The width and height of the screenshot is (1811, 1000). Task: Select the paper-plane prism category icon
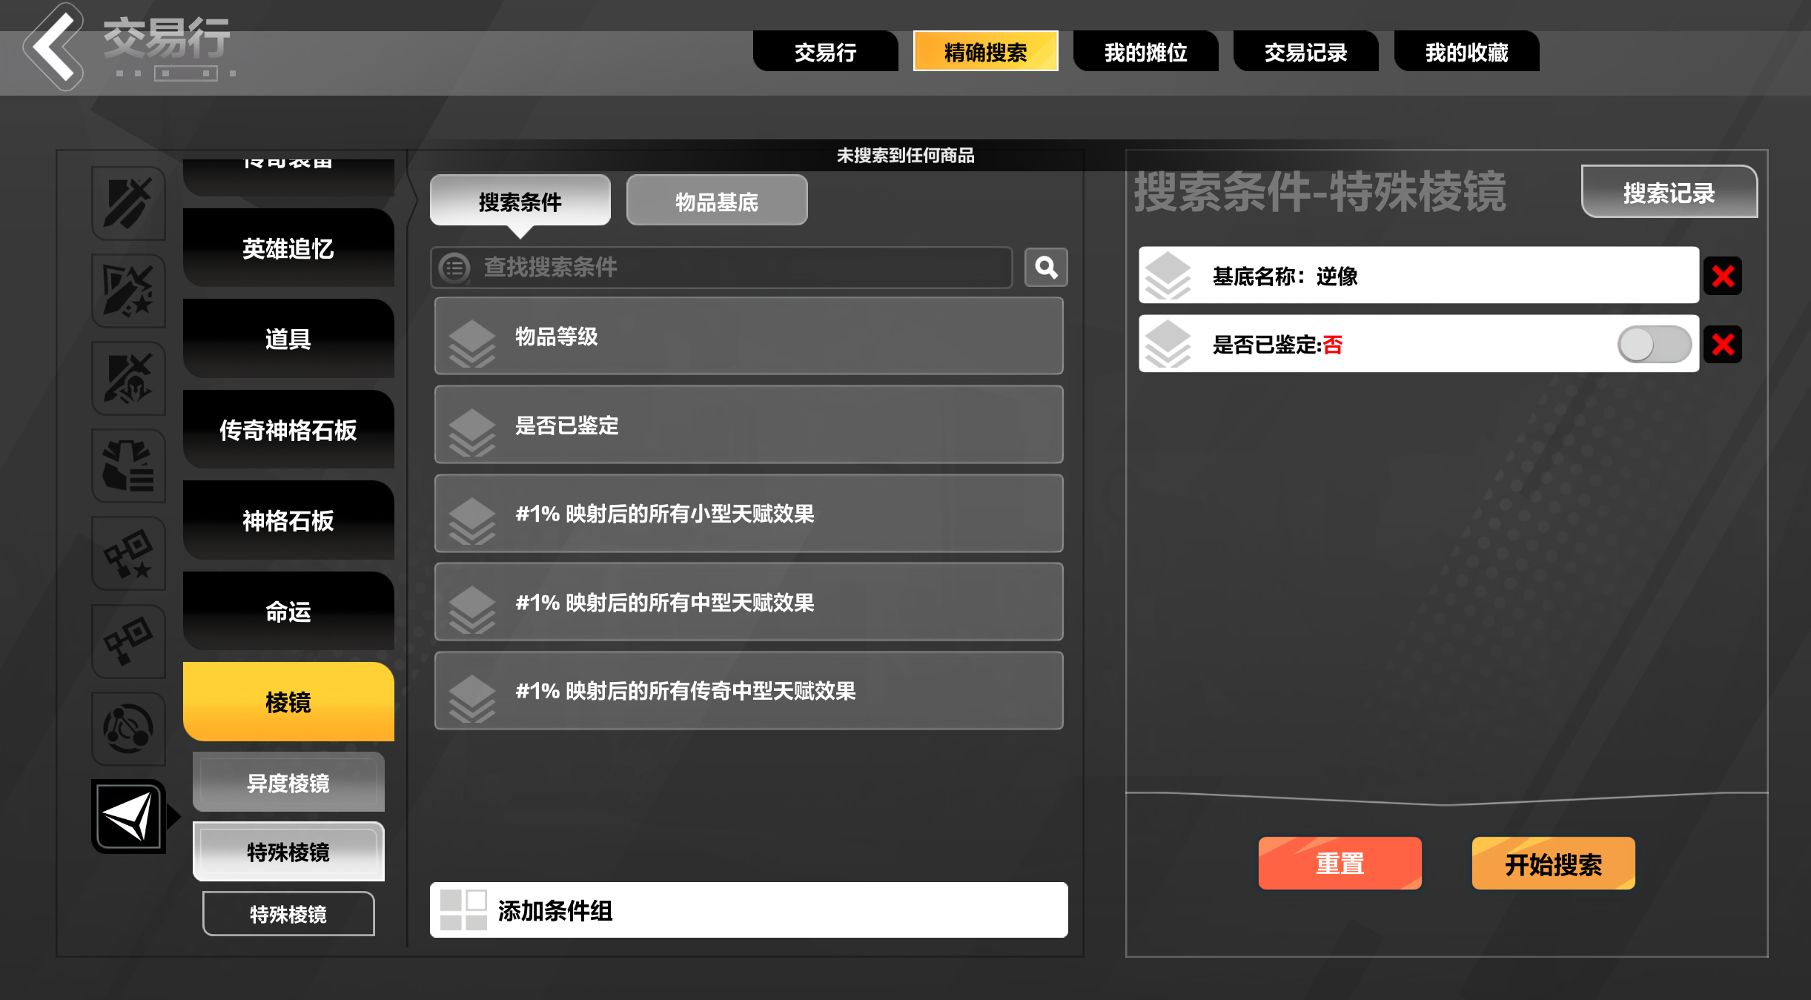pos(128,816)
